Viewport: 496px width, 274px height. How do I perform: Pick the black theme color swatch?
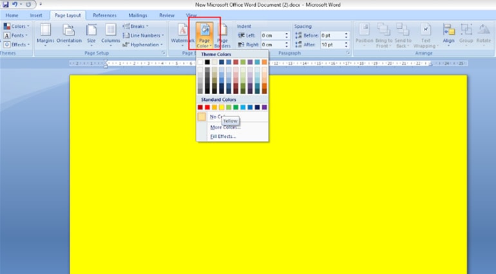[207, 62]
